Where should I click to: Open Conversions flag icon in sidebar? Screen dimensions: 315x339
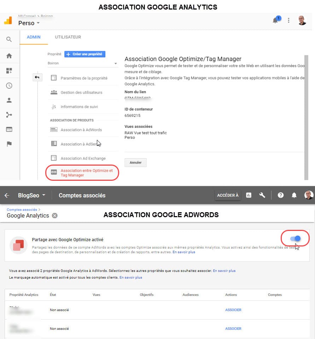[9, 144]
